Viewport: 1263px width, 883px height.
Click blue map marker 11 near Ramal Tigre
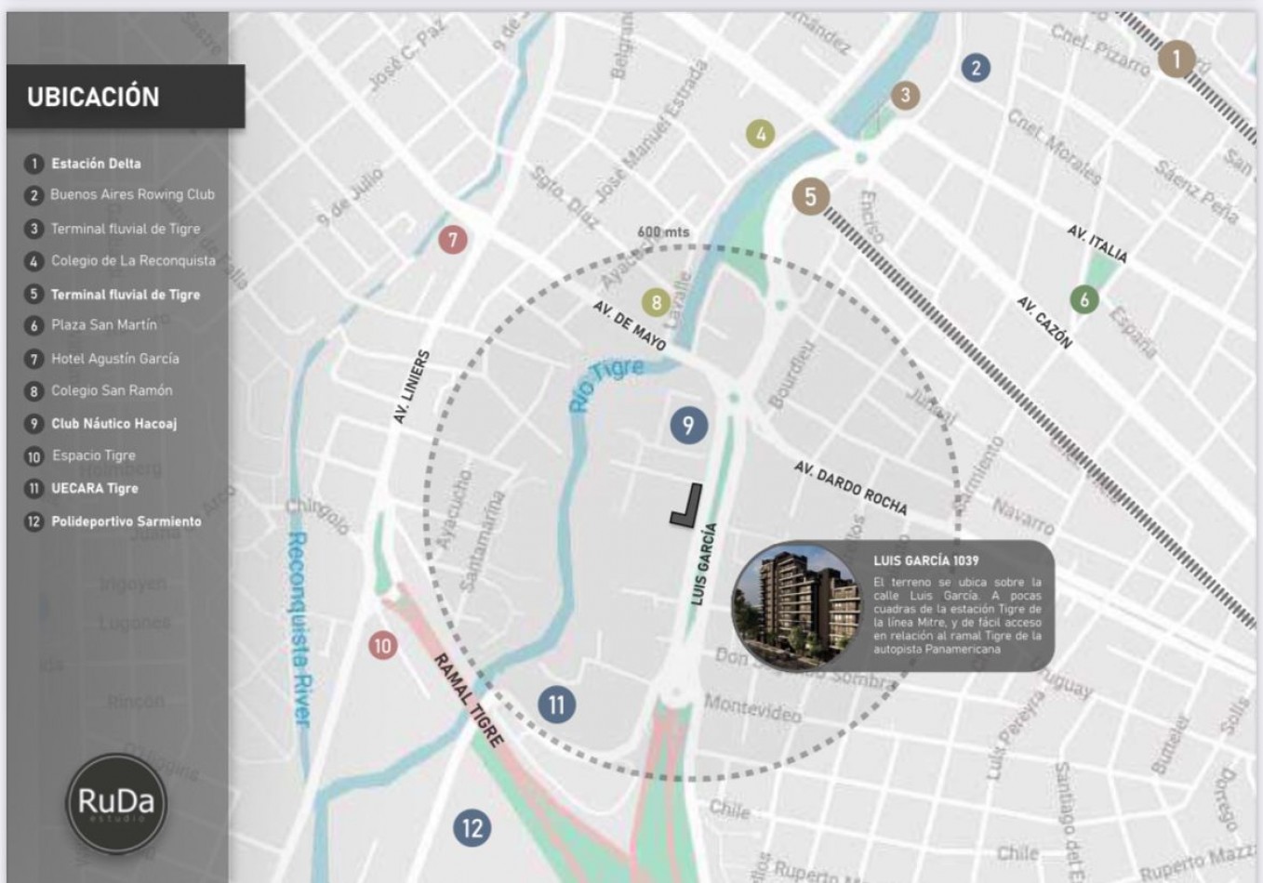tap(556, 705)
